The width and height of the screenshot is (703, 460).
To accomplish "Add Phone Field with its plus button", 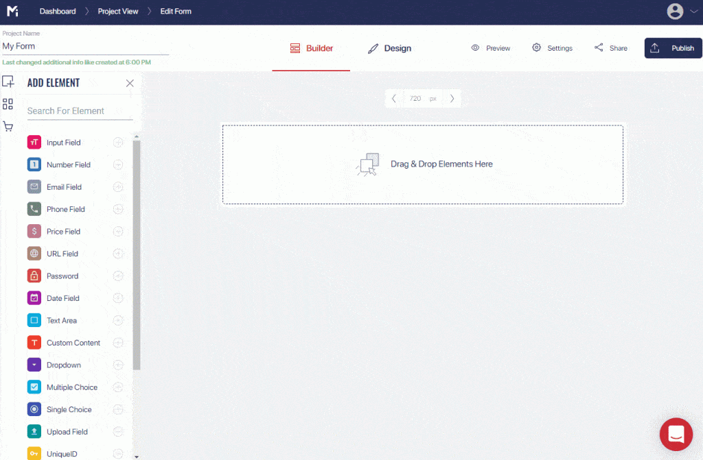I will tap(118, 209).
